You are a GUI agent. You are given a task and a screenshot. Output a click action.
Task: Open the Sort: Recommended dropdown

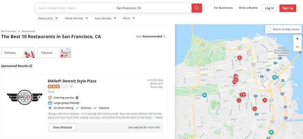pyautogui.click(x=151, y=36)
